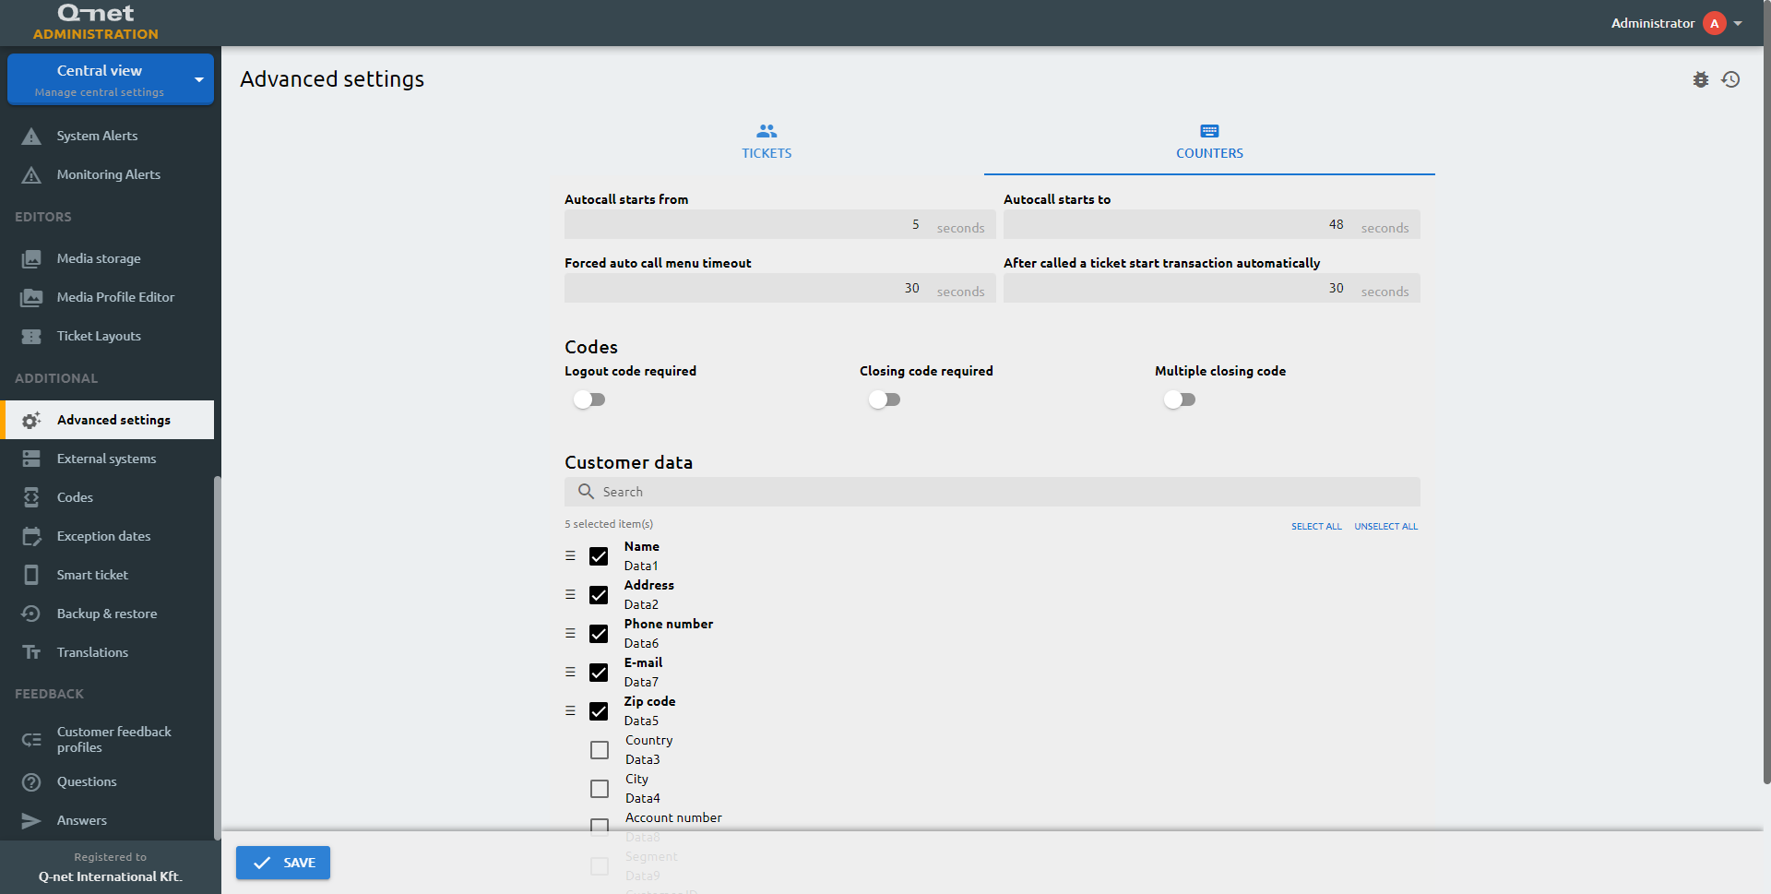Uncheck the E-mail checkbox

pos(599,673)
